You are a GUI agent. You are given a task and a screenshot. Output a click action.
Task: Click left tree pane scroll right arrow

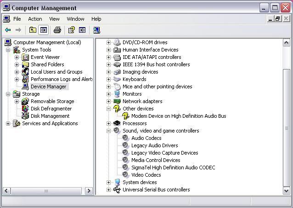[x=89, y=191]
